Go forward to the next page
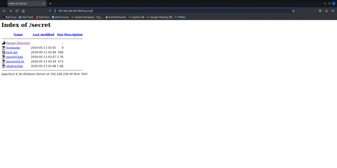337x168 pixels. (11, 11)
